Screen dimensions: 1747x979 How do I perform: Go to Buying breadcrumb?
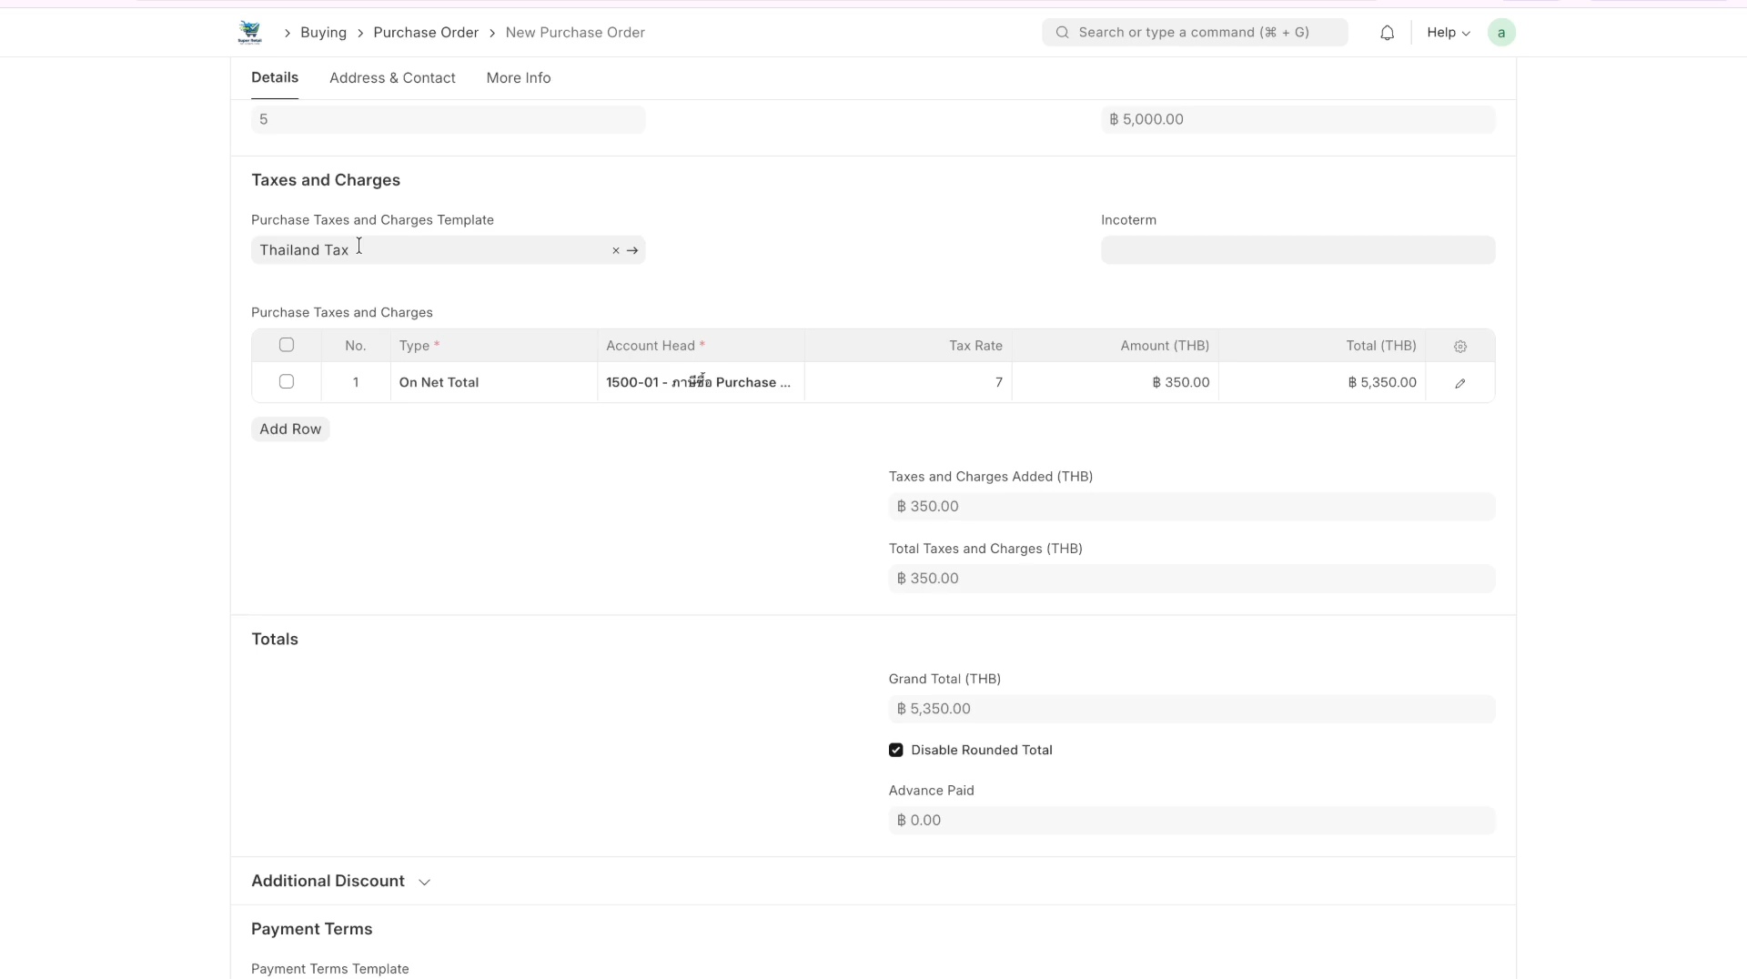(323, 33)
